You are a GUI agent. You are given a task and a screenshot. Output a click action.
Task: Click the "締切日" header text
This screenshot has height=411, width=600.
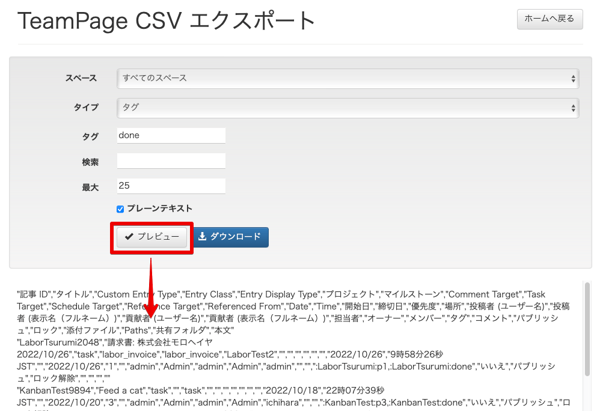[x=390, y=306]
